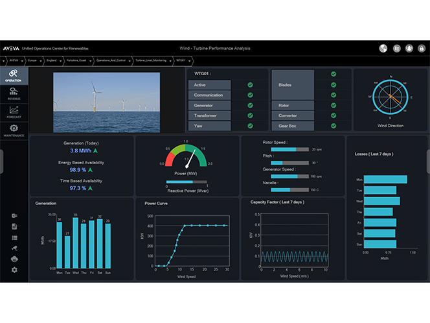Click the Rotor status check icon
430x323 pixels.
point(334,105)
